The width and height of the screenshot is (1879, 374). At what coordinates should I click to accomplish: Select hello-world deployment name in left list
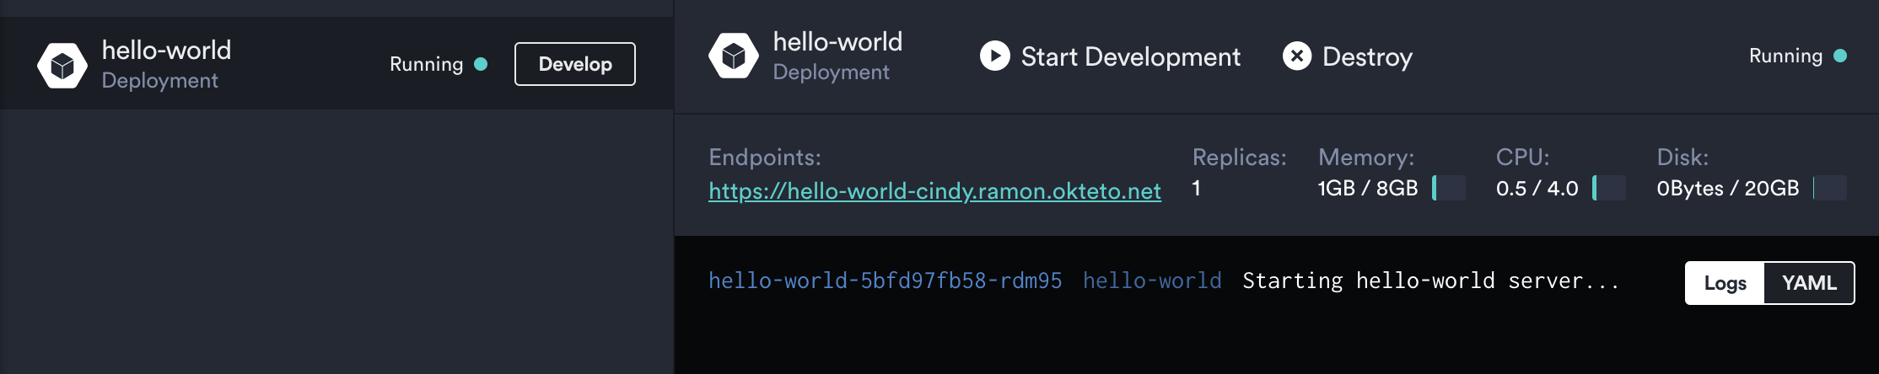click(166, 51)
